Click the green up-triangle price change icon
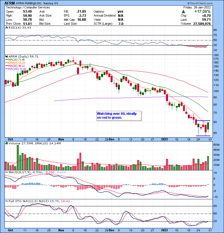The width and height of the screenshot is (224, 233). tap(183, 12)
